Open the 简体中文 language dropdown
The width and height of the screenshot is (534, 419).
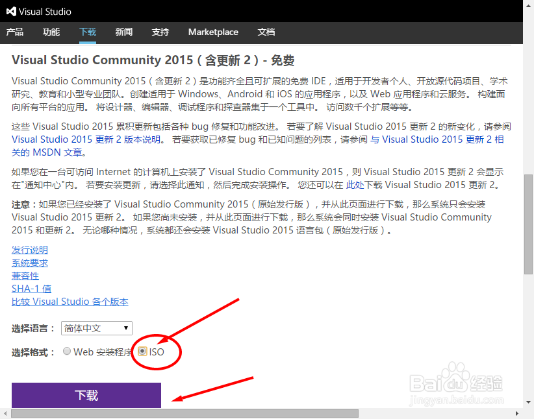pyautogui.click(x=96, y=328)
